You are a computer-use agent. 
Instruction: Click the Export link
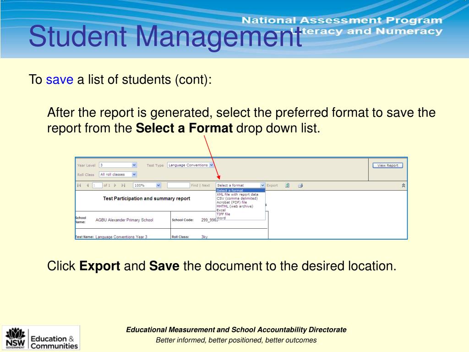tap(272, 185)
